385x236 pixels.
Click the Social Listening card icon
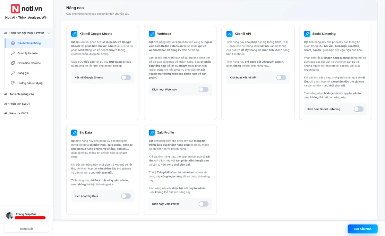pos(307,34)
